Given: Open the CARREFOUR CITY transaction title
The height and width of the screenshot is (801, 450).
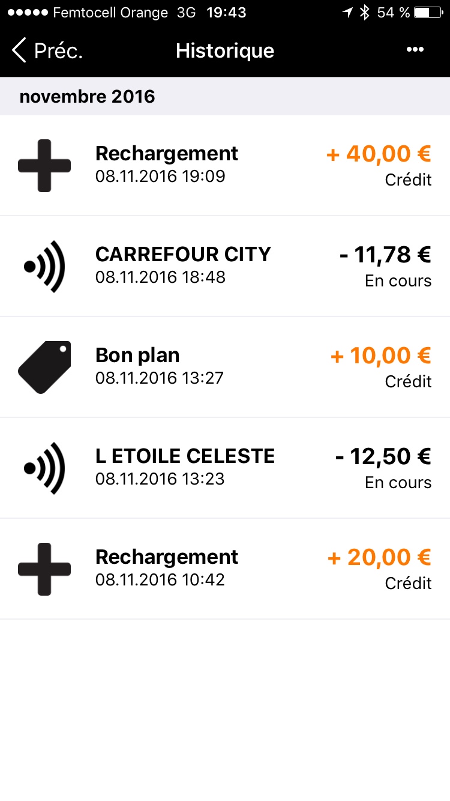Looking at the screenshot, I should tap(183, 255).
